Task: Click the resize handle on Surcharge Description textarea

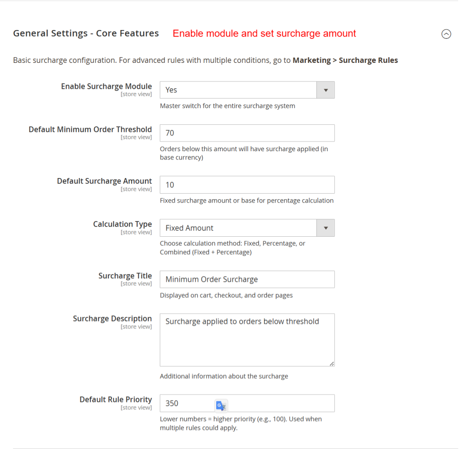Action: [x=332, y=363]
